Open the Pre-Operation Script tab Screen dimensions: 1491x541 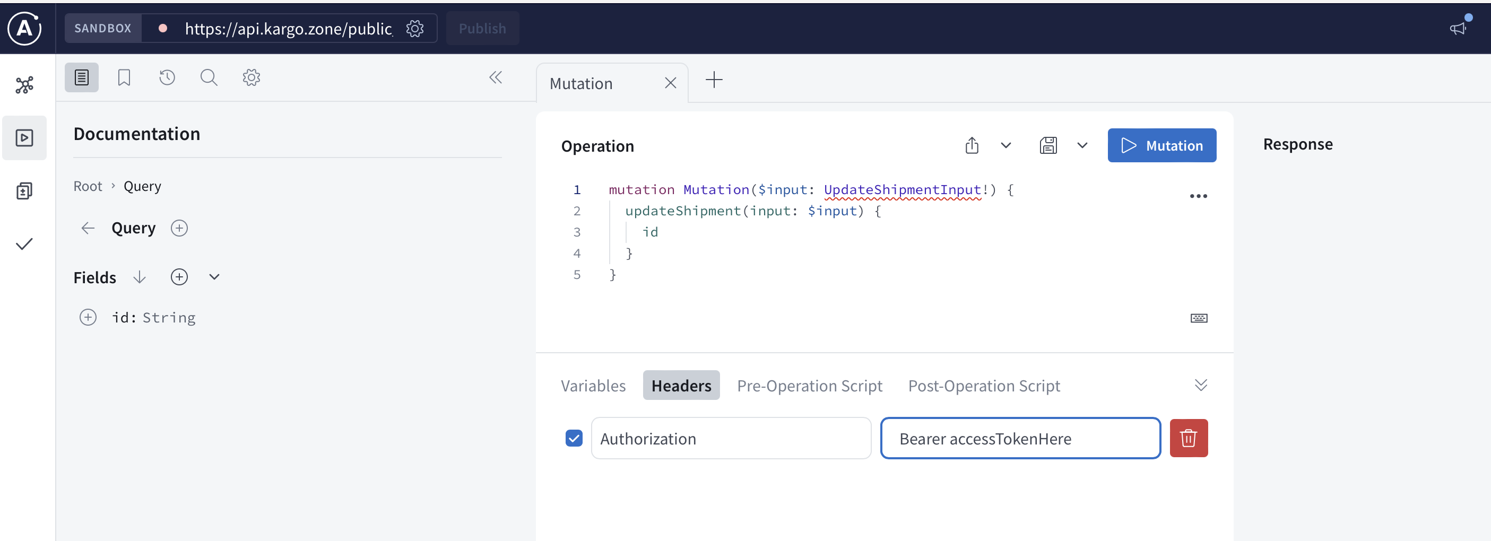coord(810,385)
